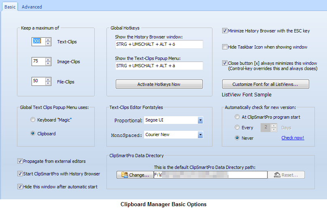327x209 pixels.
Task: Select the Never version check option
Action: (237, 138)
